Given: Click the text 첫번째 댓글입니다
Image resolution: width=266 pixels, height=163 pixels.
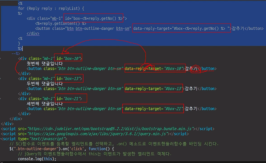Looking at the screenshot, I should [44, 64].
